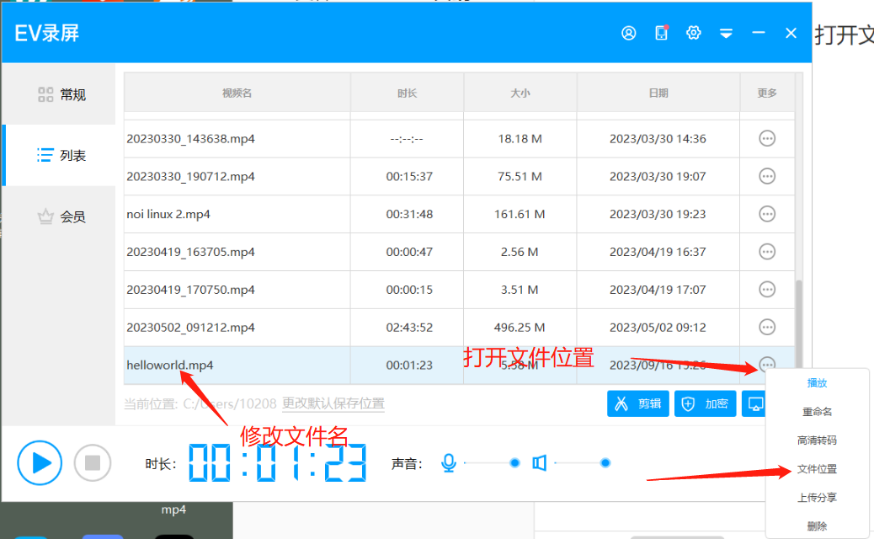Click size value 161.61 M
The image size is (874, 539).
point(520,214)
